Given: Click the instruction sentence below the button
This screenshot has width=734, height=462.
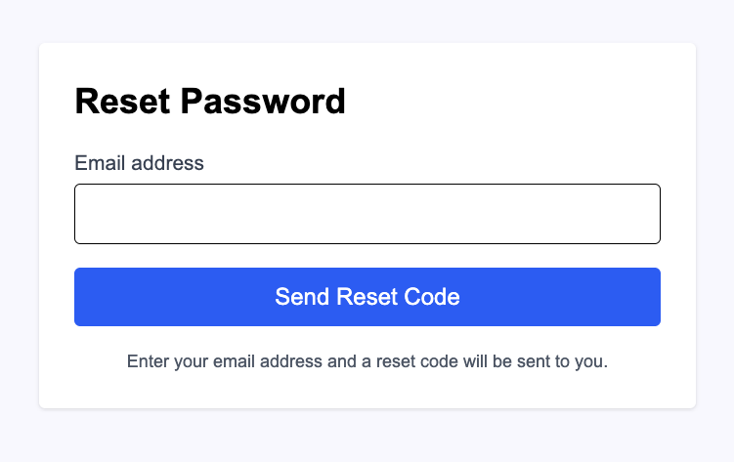Looking at the screenshot, I should pyautogui.click(x=367, y=361).
